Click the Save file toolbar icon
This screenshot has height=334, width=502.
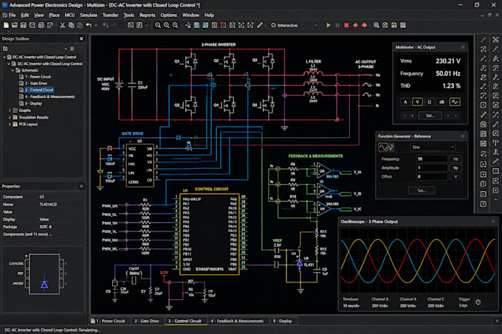24,25
